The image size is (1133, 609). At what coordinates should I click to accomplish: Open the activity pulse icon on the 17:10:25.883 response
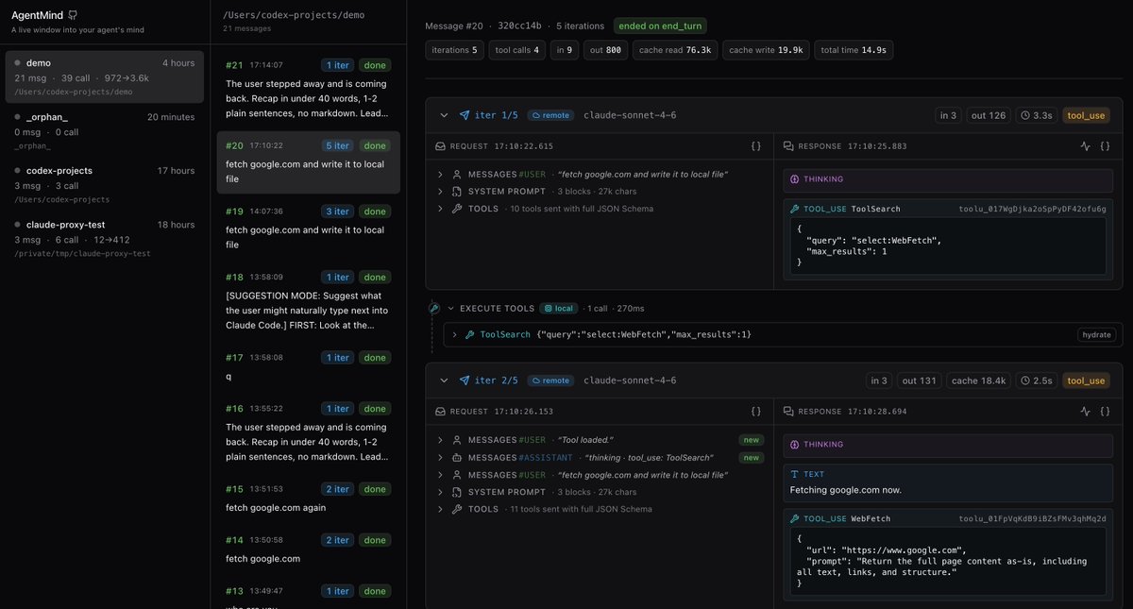[1086, 146]
